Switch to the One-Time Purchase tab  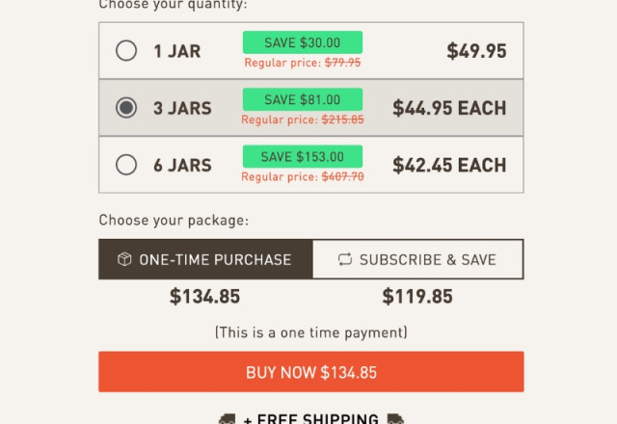click(205, 259)
